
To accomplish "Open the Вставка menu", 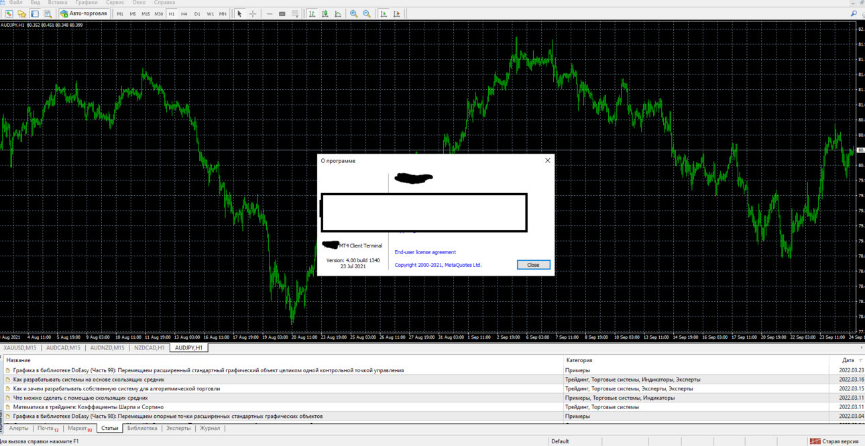I will point(58,3).
